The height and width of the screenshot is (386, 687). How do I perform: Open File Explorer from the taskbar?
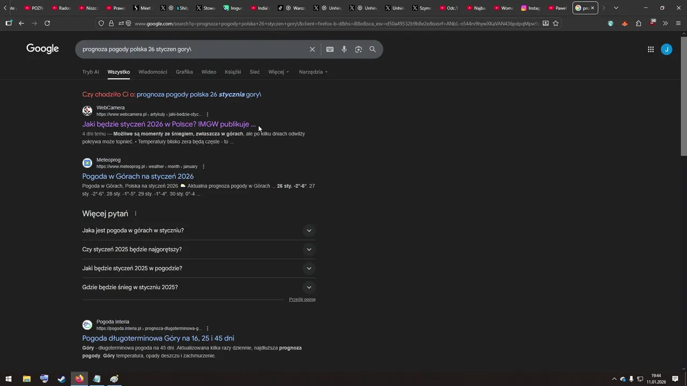(26, 379)
